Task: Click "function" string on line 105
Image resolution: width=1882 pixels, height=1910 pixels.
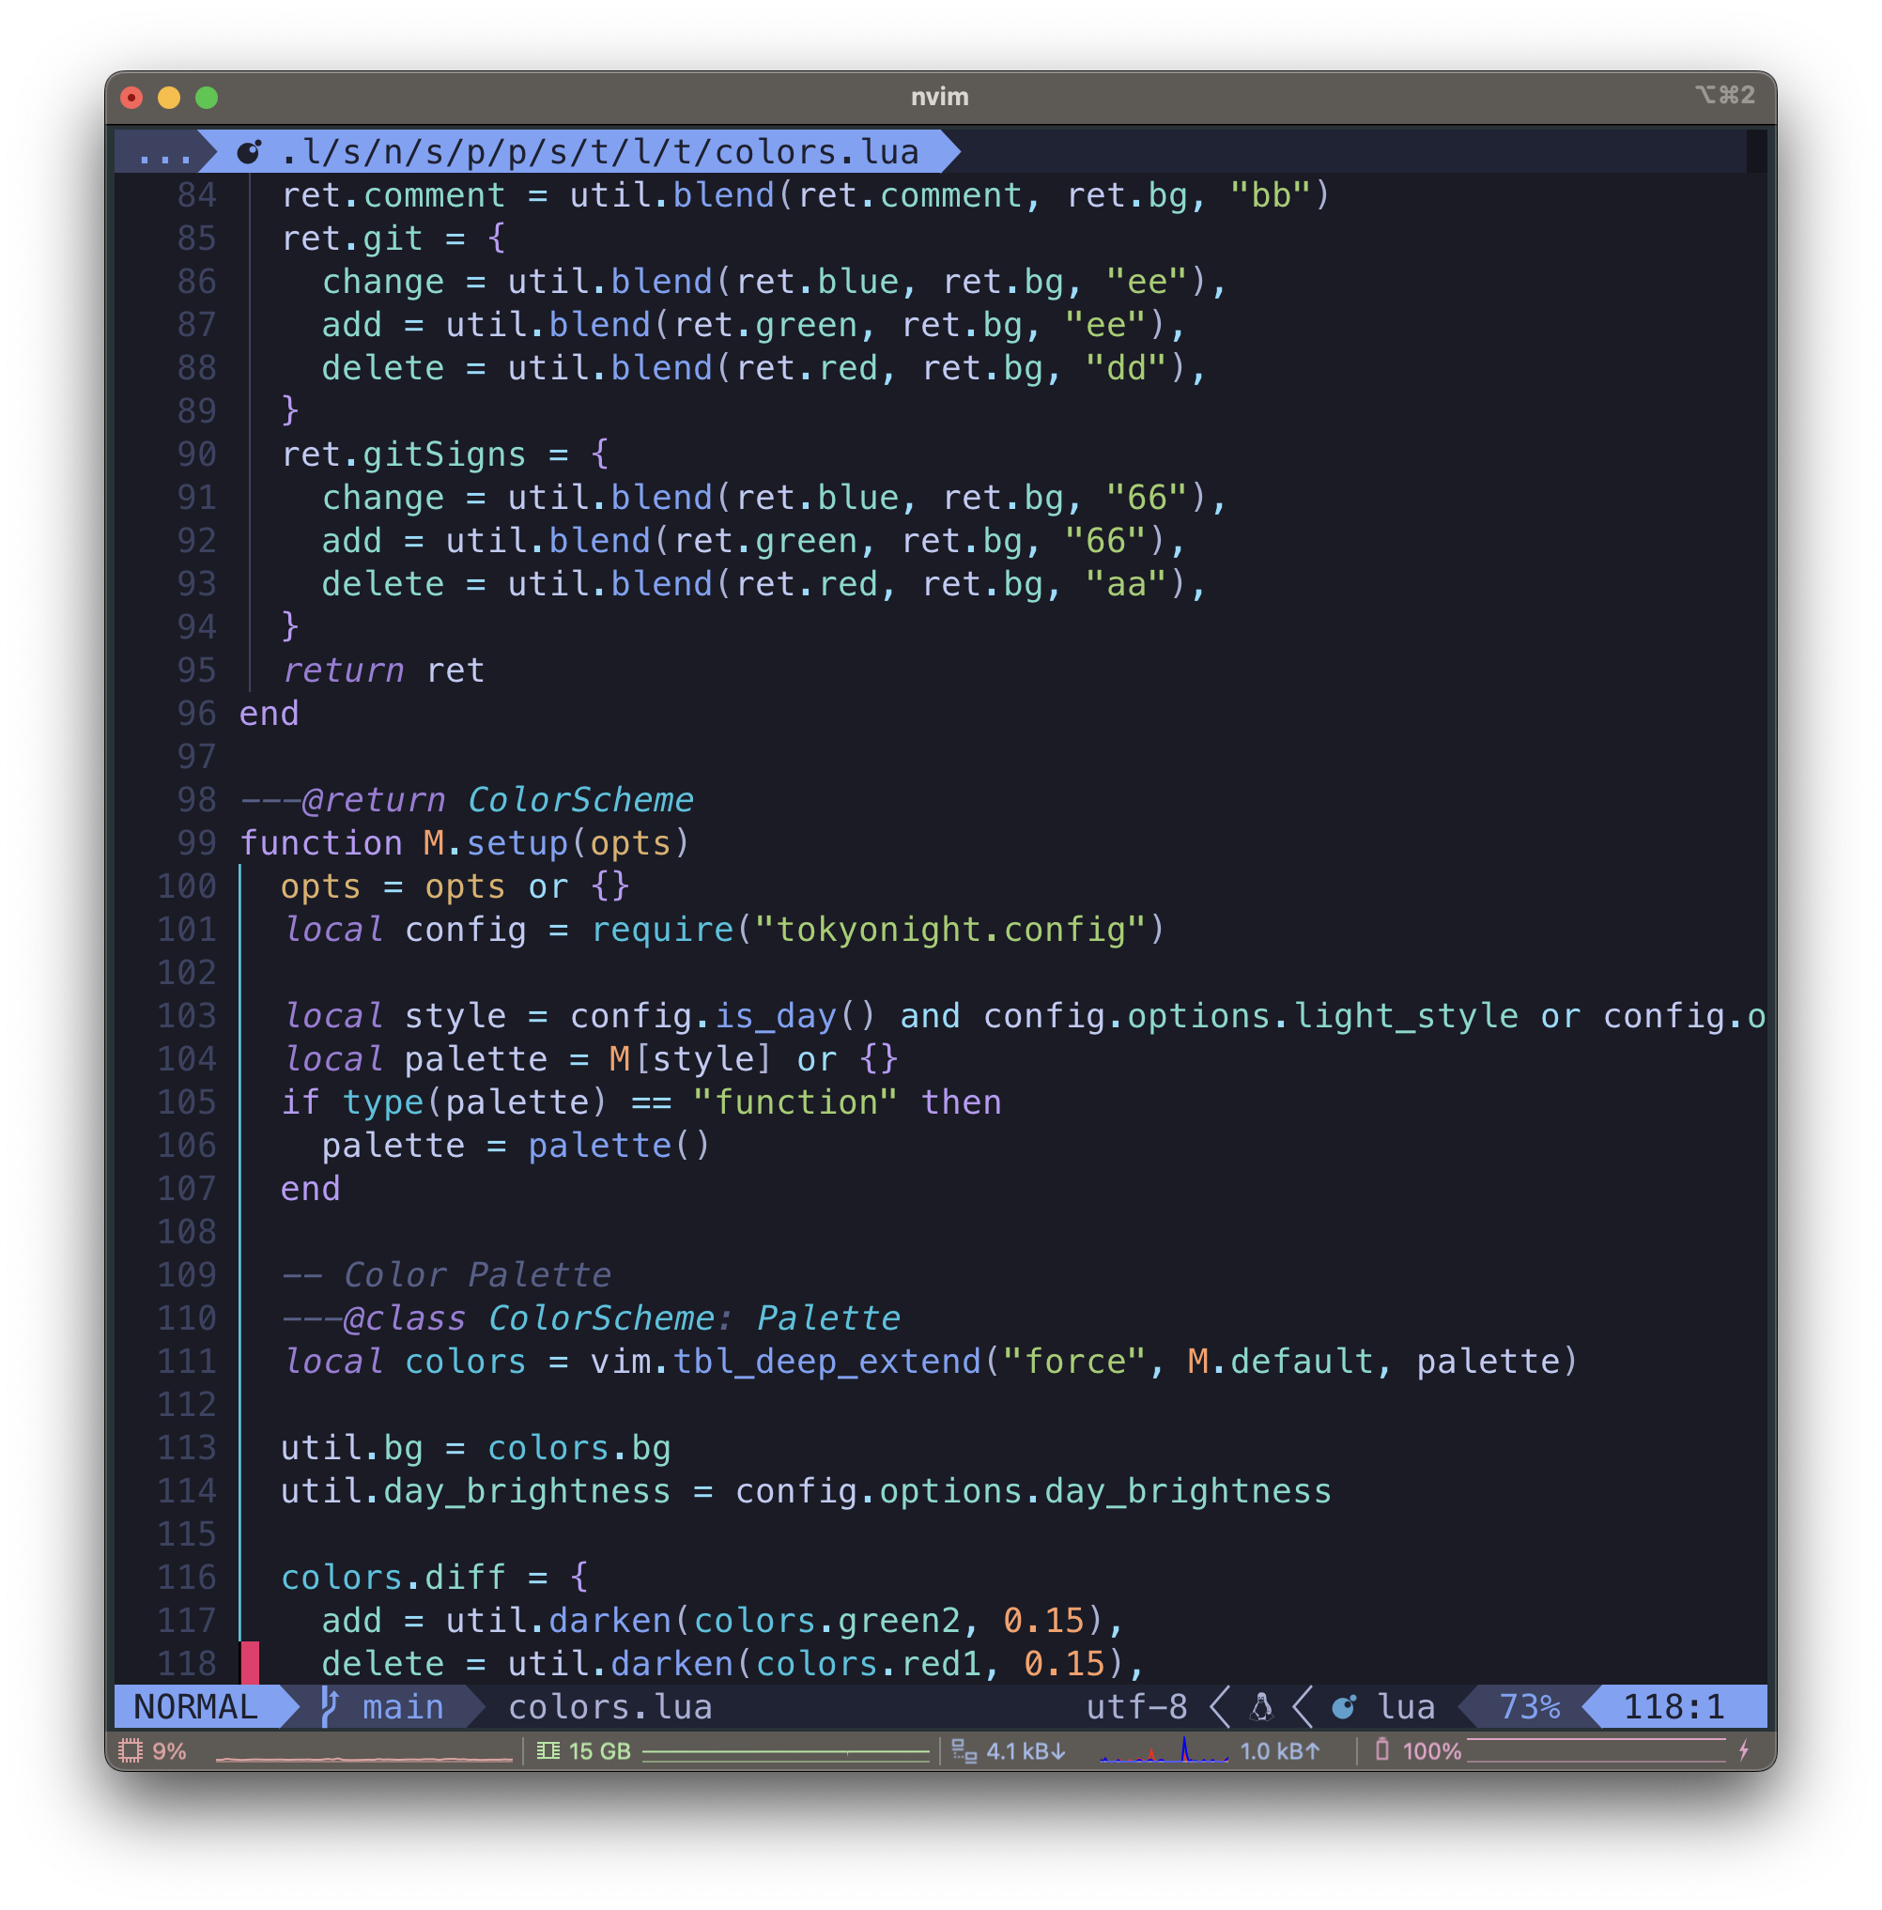Action: 794,1101
